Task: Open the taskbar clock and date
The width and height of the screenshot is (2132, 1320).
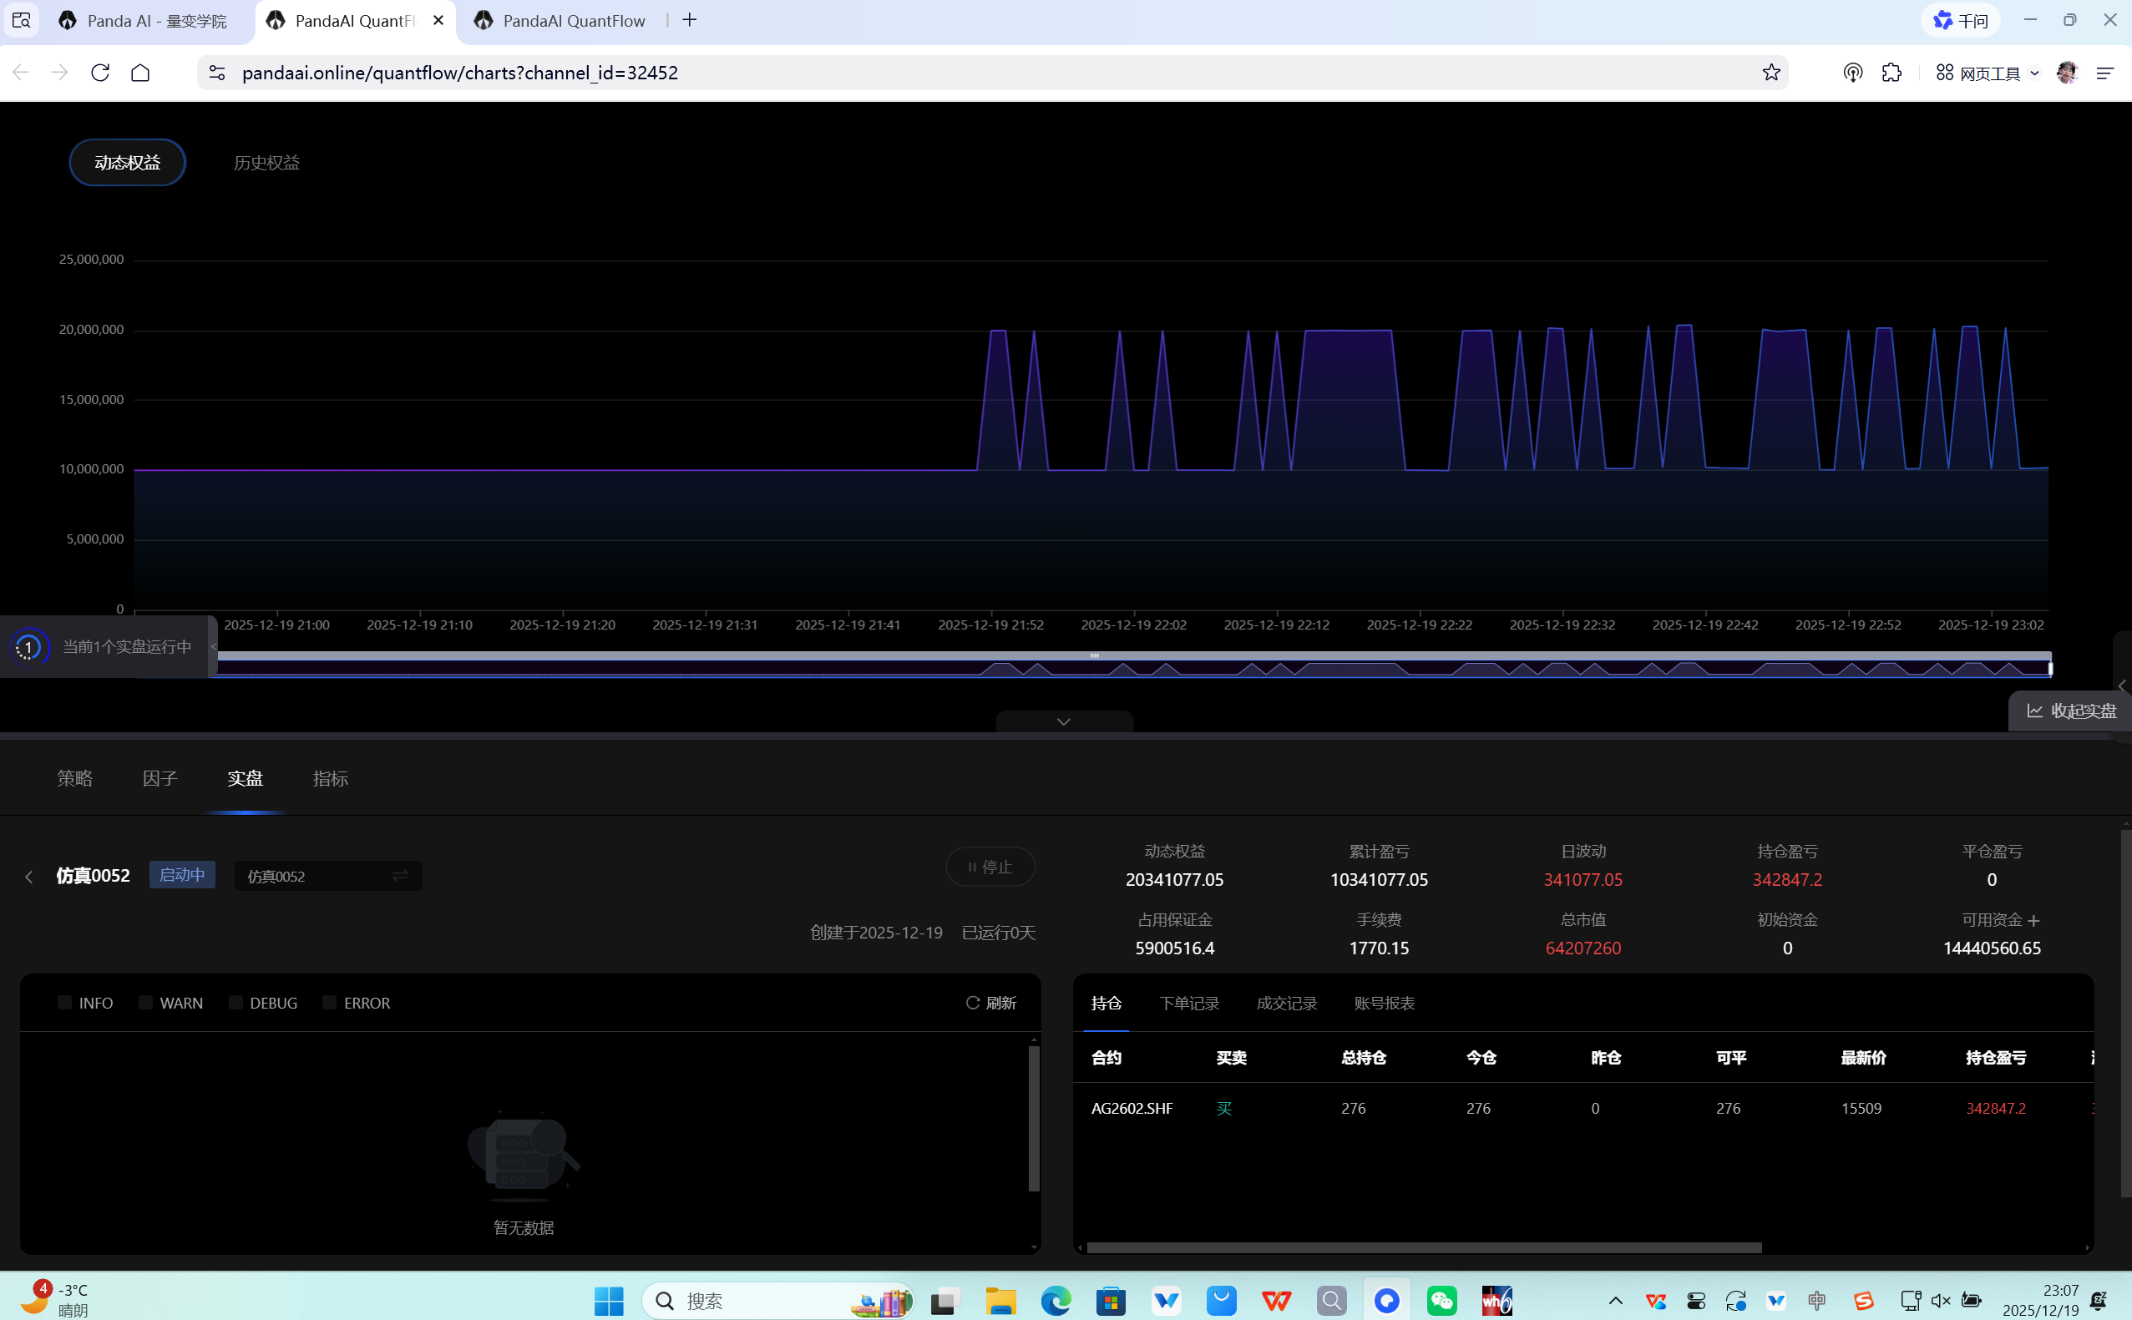Action: (2041, 1300)
